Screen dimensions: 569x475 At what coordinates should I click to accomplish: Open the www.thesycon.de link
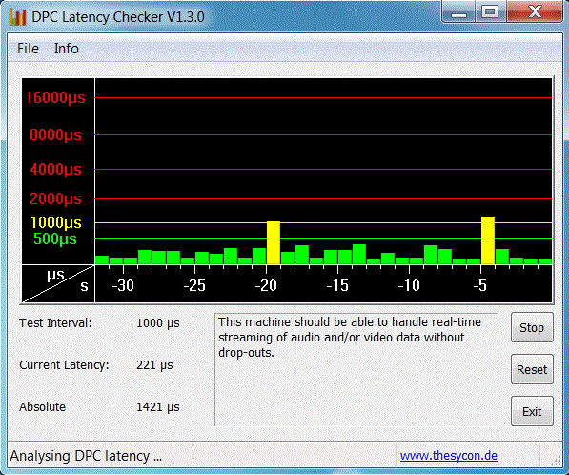click(449, 455)
